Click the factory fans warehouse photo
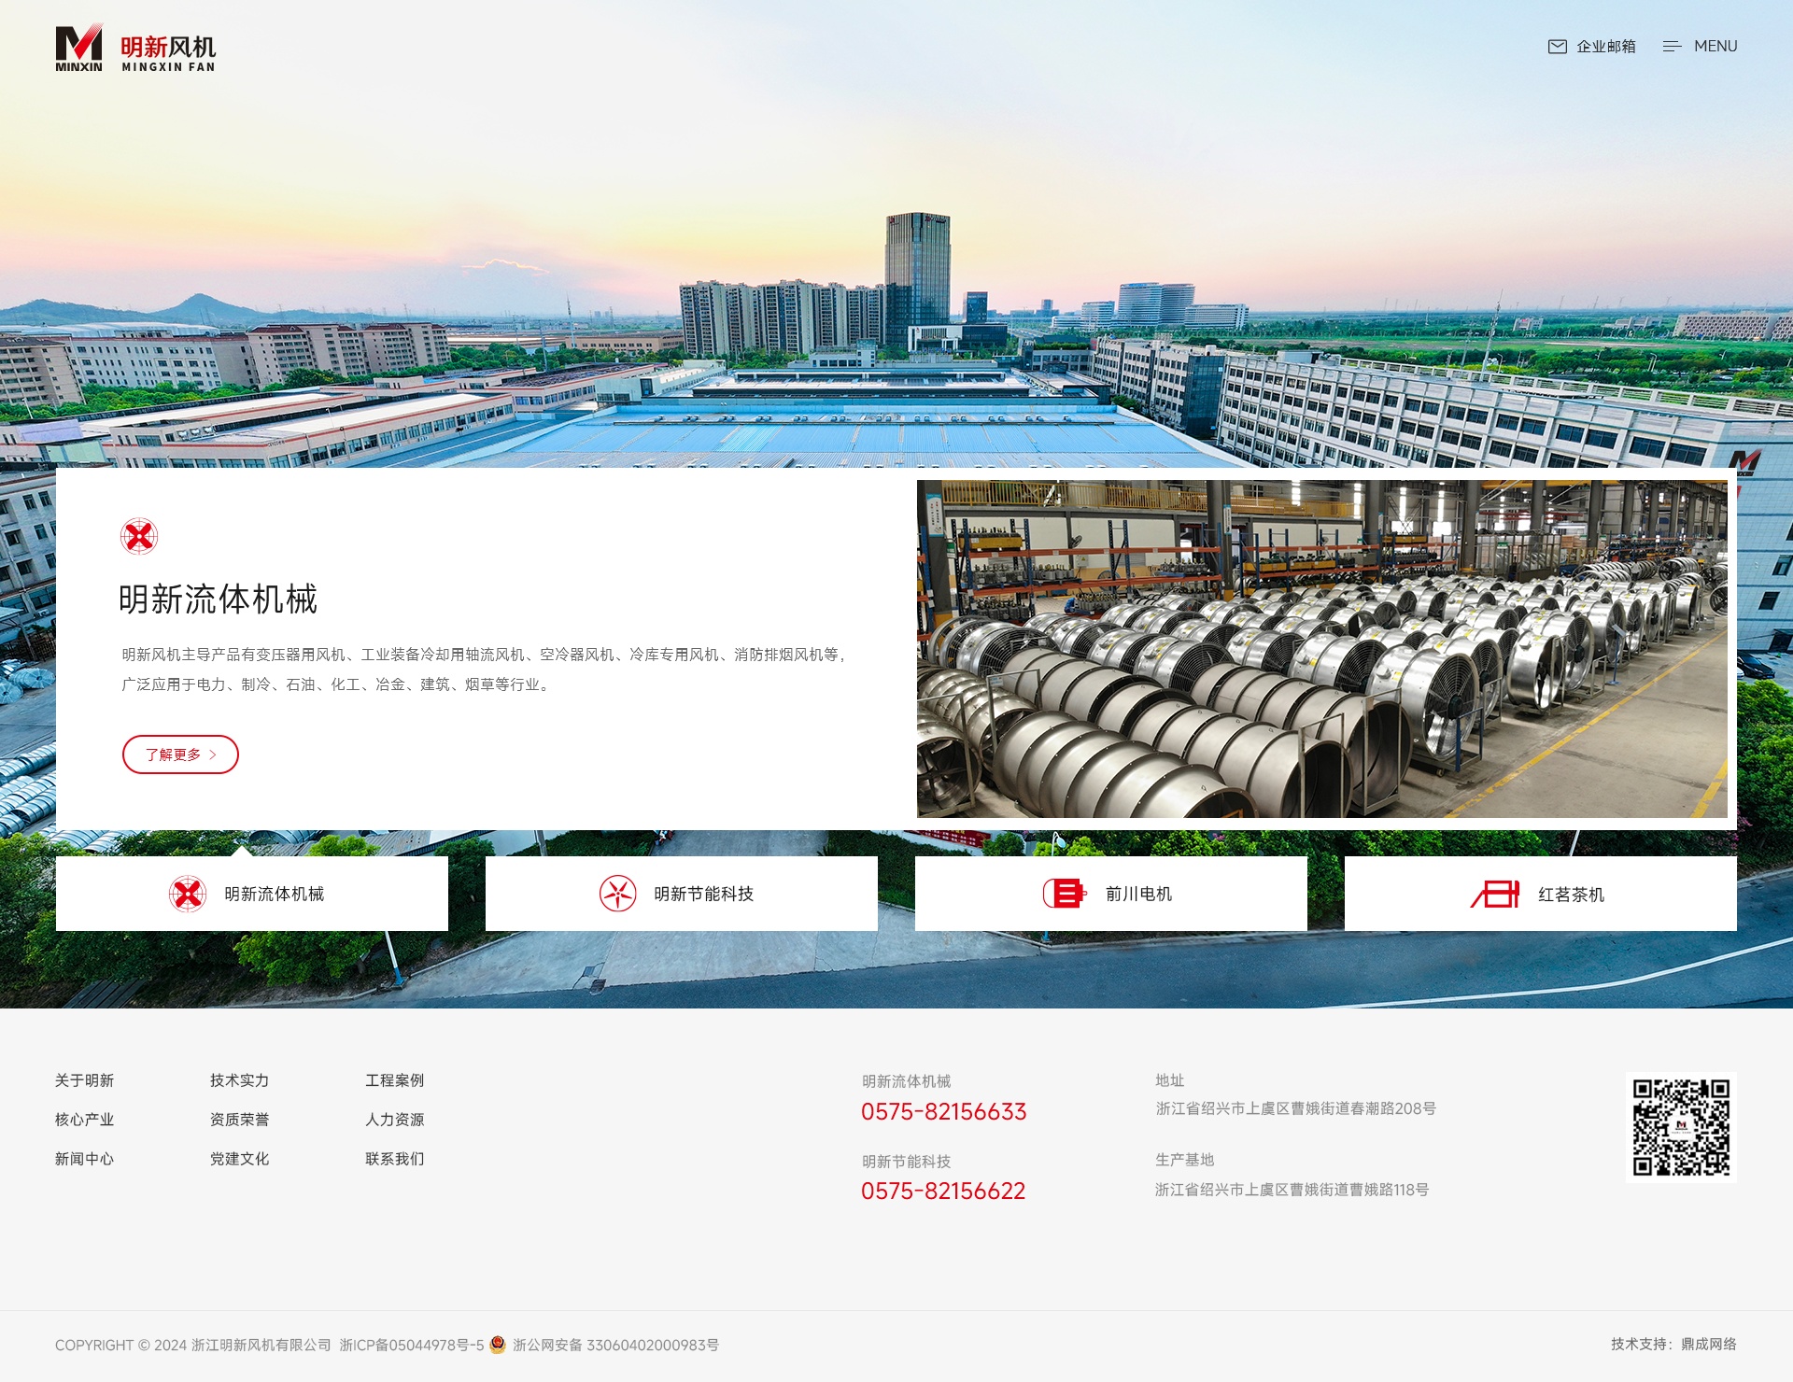 pyautogui.click(x=1321, y=649)
